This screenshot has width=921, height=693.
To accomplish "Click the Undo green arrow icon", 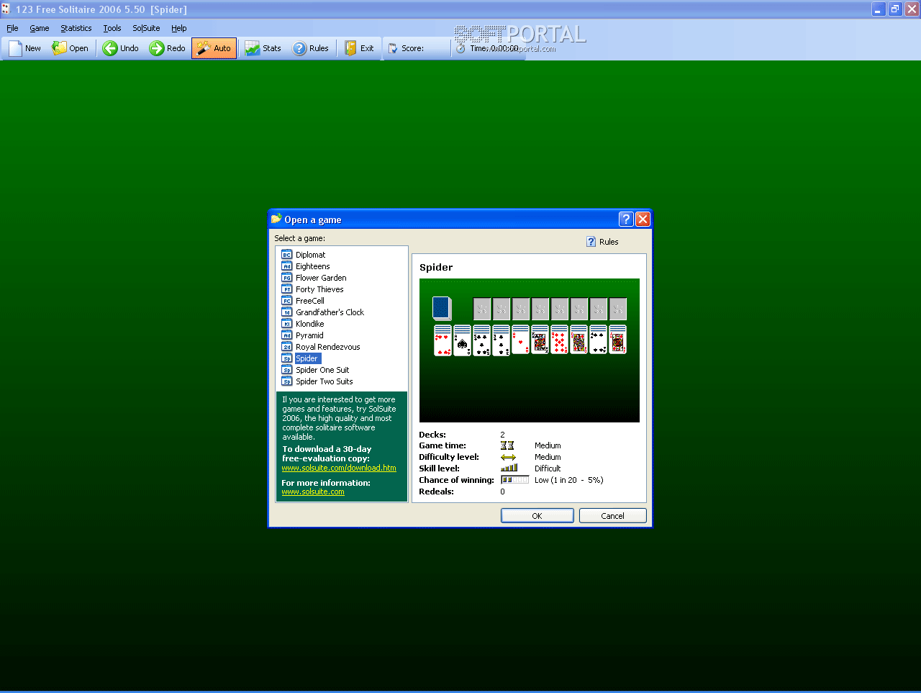I will point(109,48).
